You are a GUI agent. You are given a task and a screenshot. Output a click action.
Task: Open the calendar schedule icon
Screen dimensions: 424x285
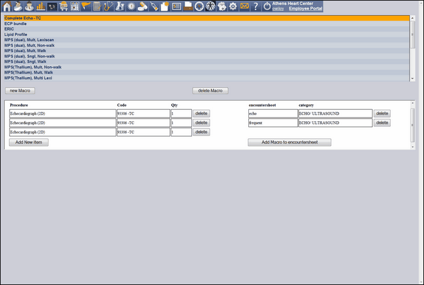(75, 6)
